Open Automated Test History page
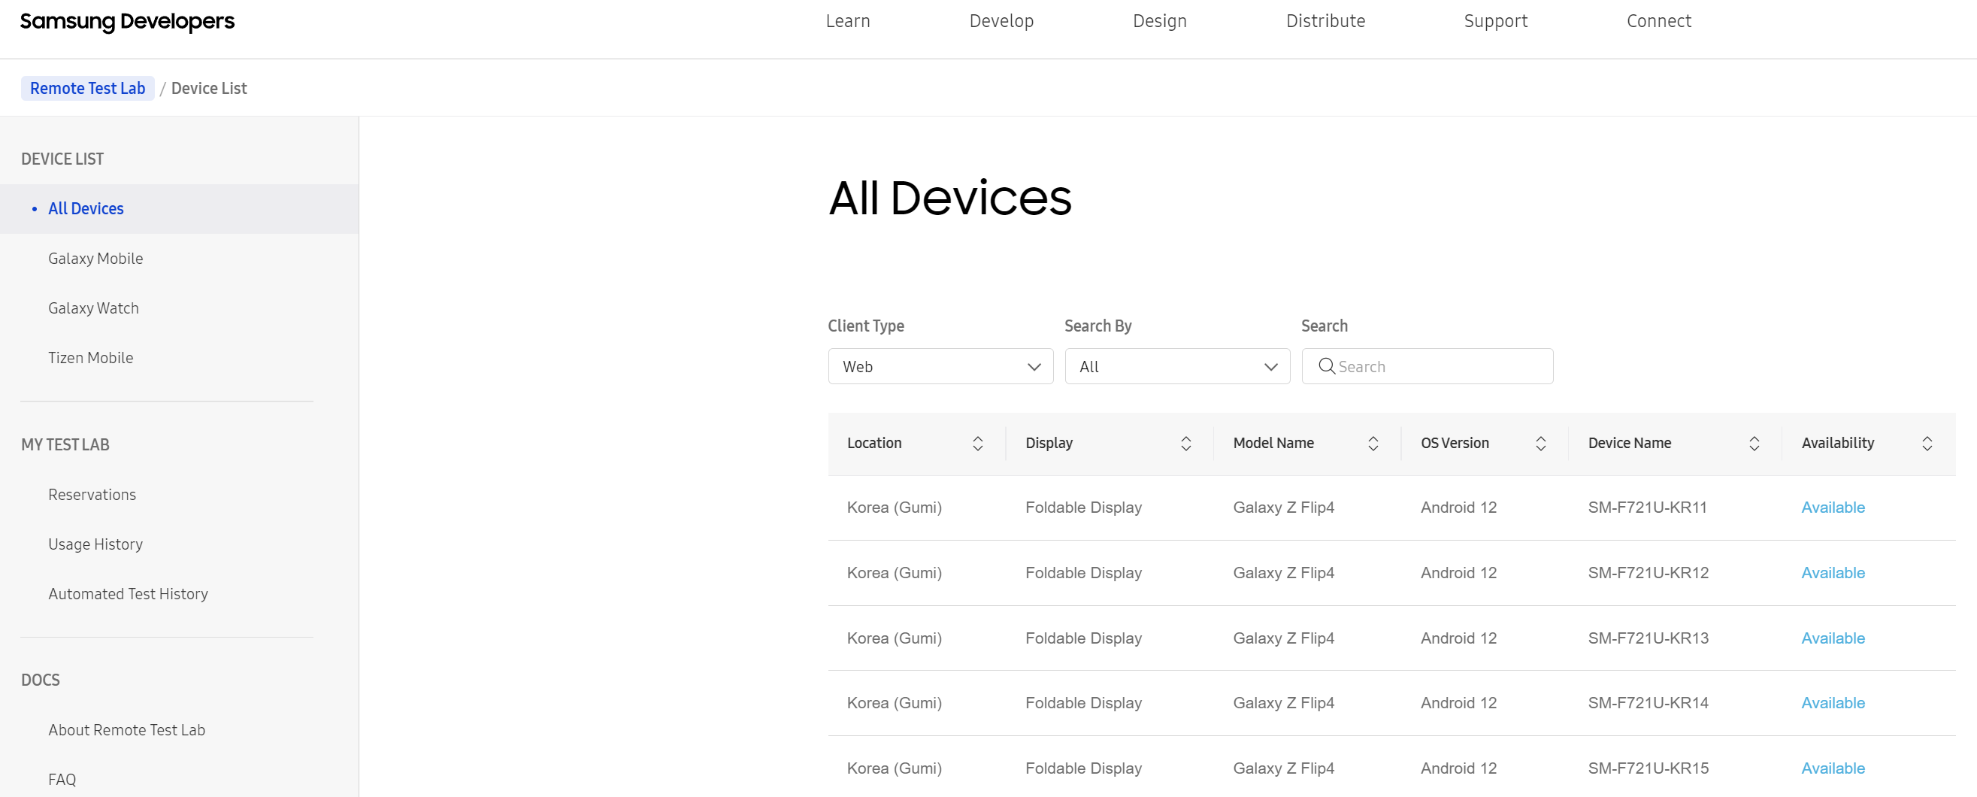The height and width of the screenshot is (797, 1977). (129, 593)
